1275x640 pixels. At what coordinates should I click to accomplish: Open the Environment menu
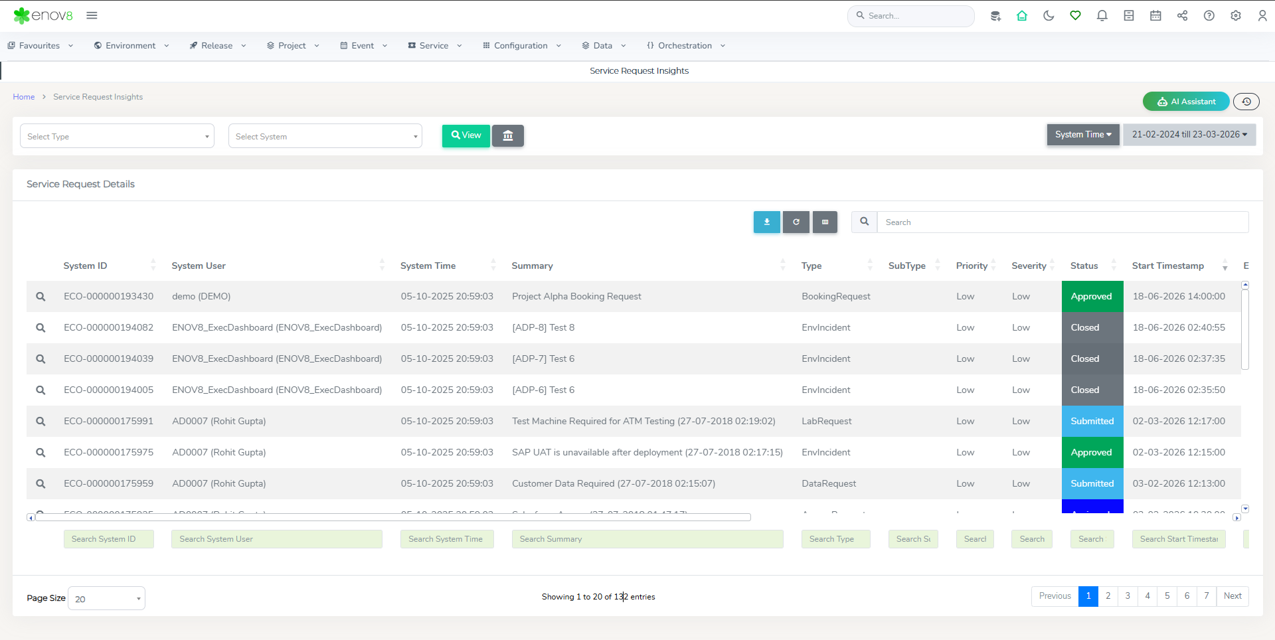131,46
